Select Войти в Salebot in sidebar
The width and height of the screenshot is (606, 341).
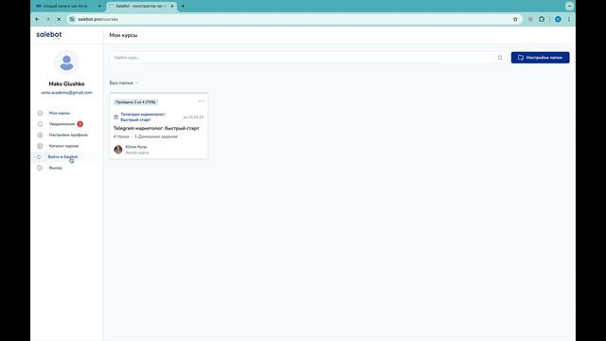pos(62,157)
